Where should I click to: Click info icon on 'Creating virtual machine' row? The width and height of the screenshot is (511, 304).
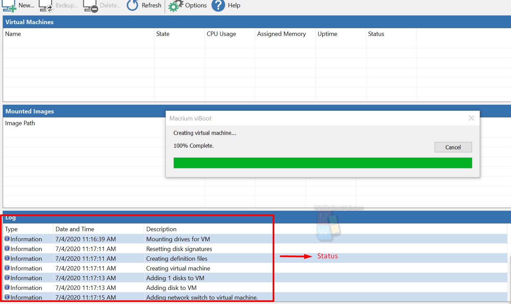tap(7, 268)
